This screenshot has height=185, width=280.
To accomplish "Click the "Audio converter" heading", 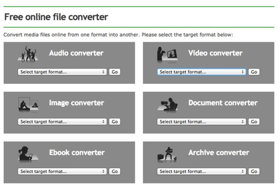I will (76, 53).
